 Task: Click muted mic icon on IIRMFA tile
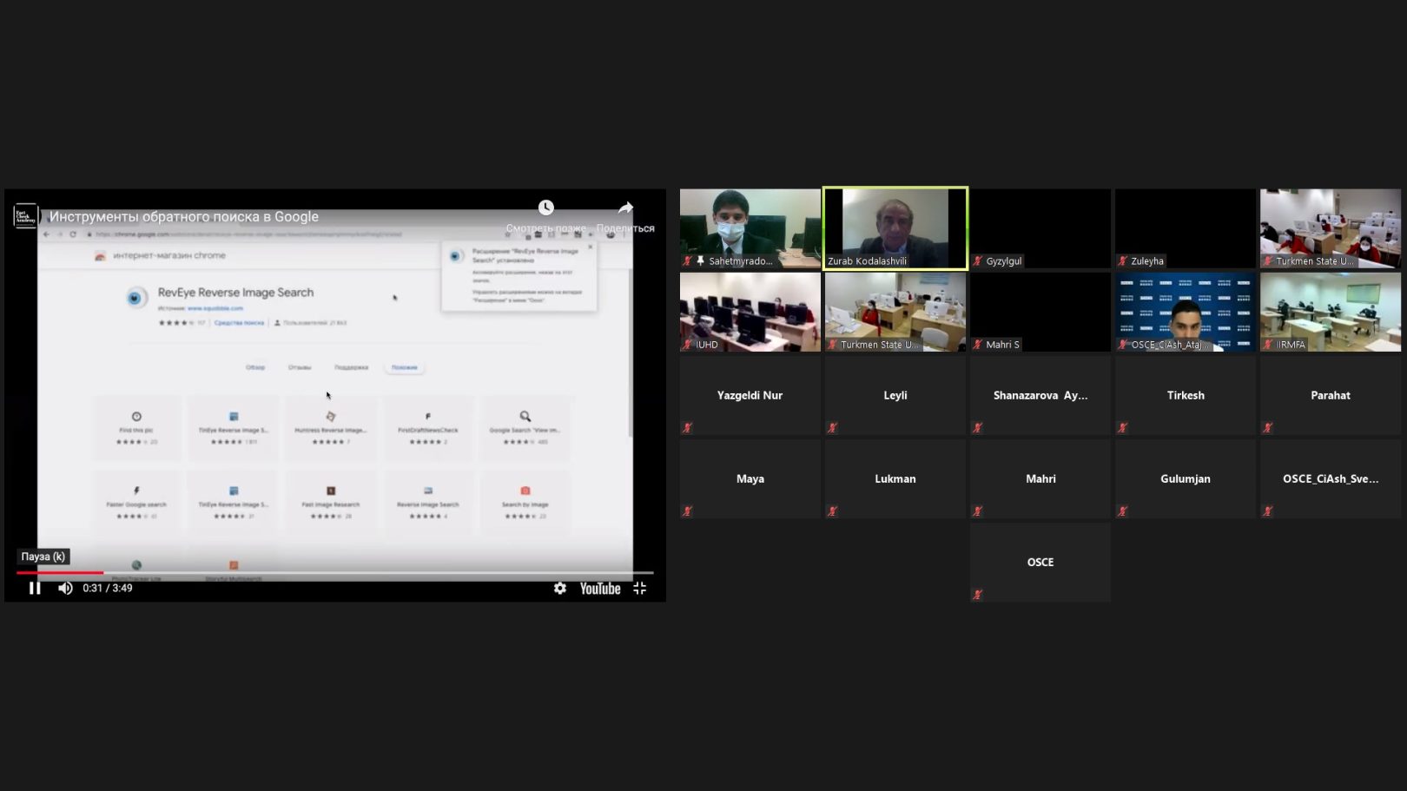pos(1268,345)
